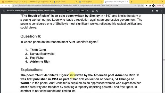This screenshot has width=165, height=93.
Task: Click the page number field showing 94
Action: point(68,11)
